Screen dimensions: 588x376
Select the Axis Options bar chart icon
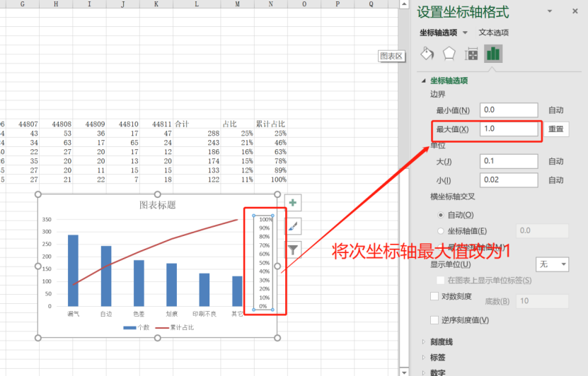(492, 54)
